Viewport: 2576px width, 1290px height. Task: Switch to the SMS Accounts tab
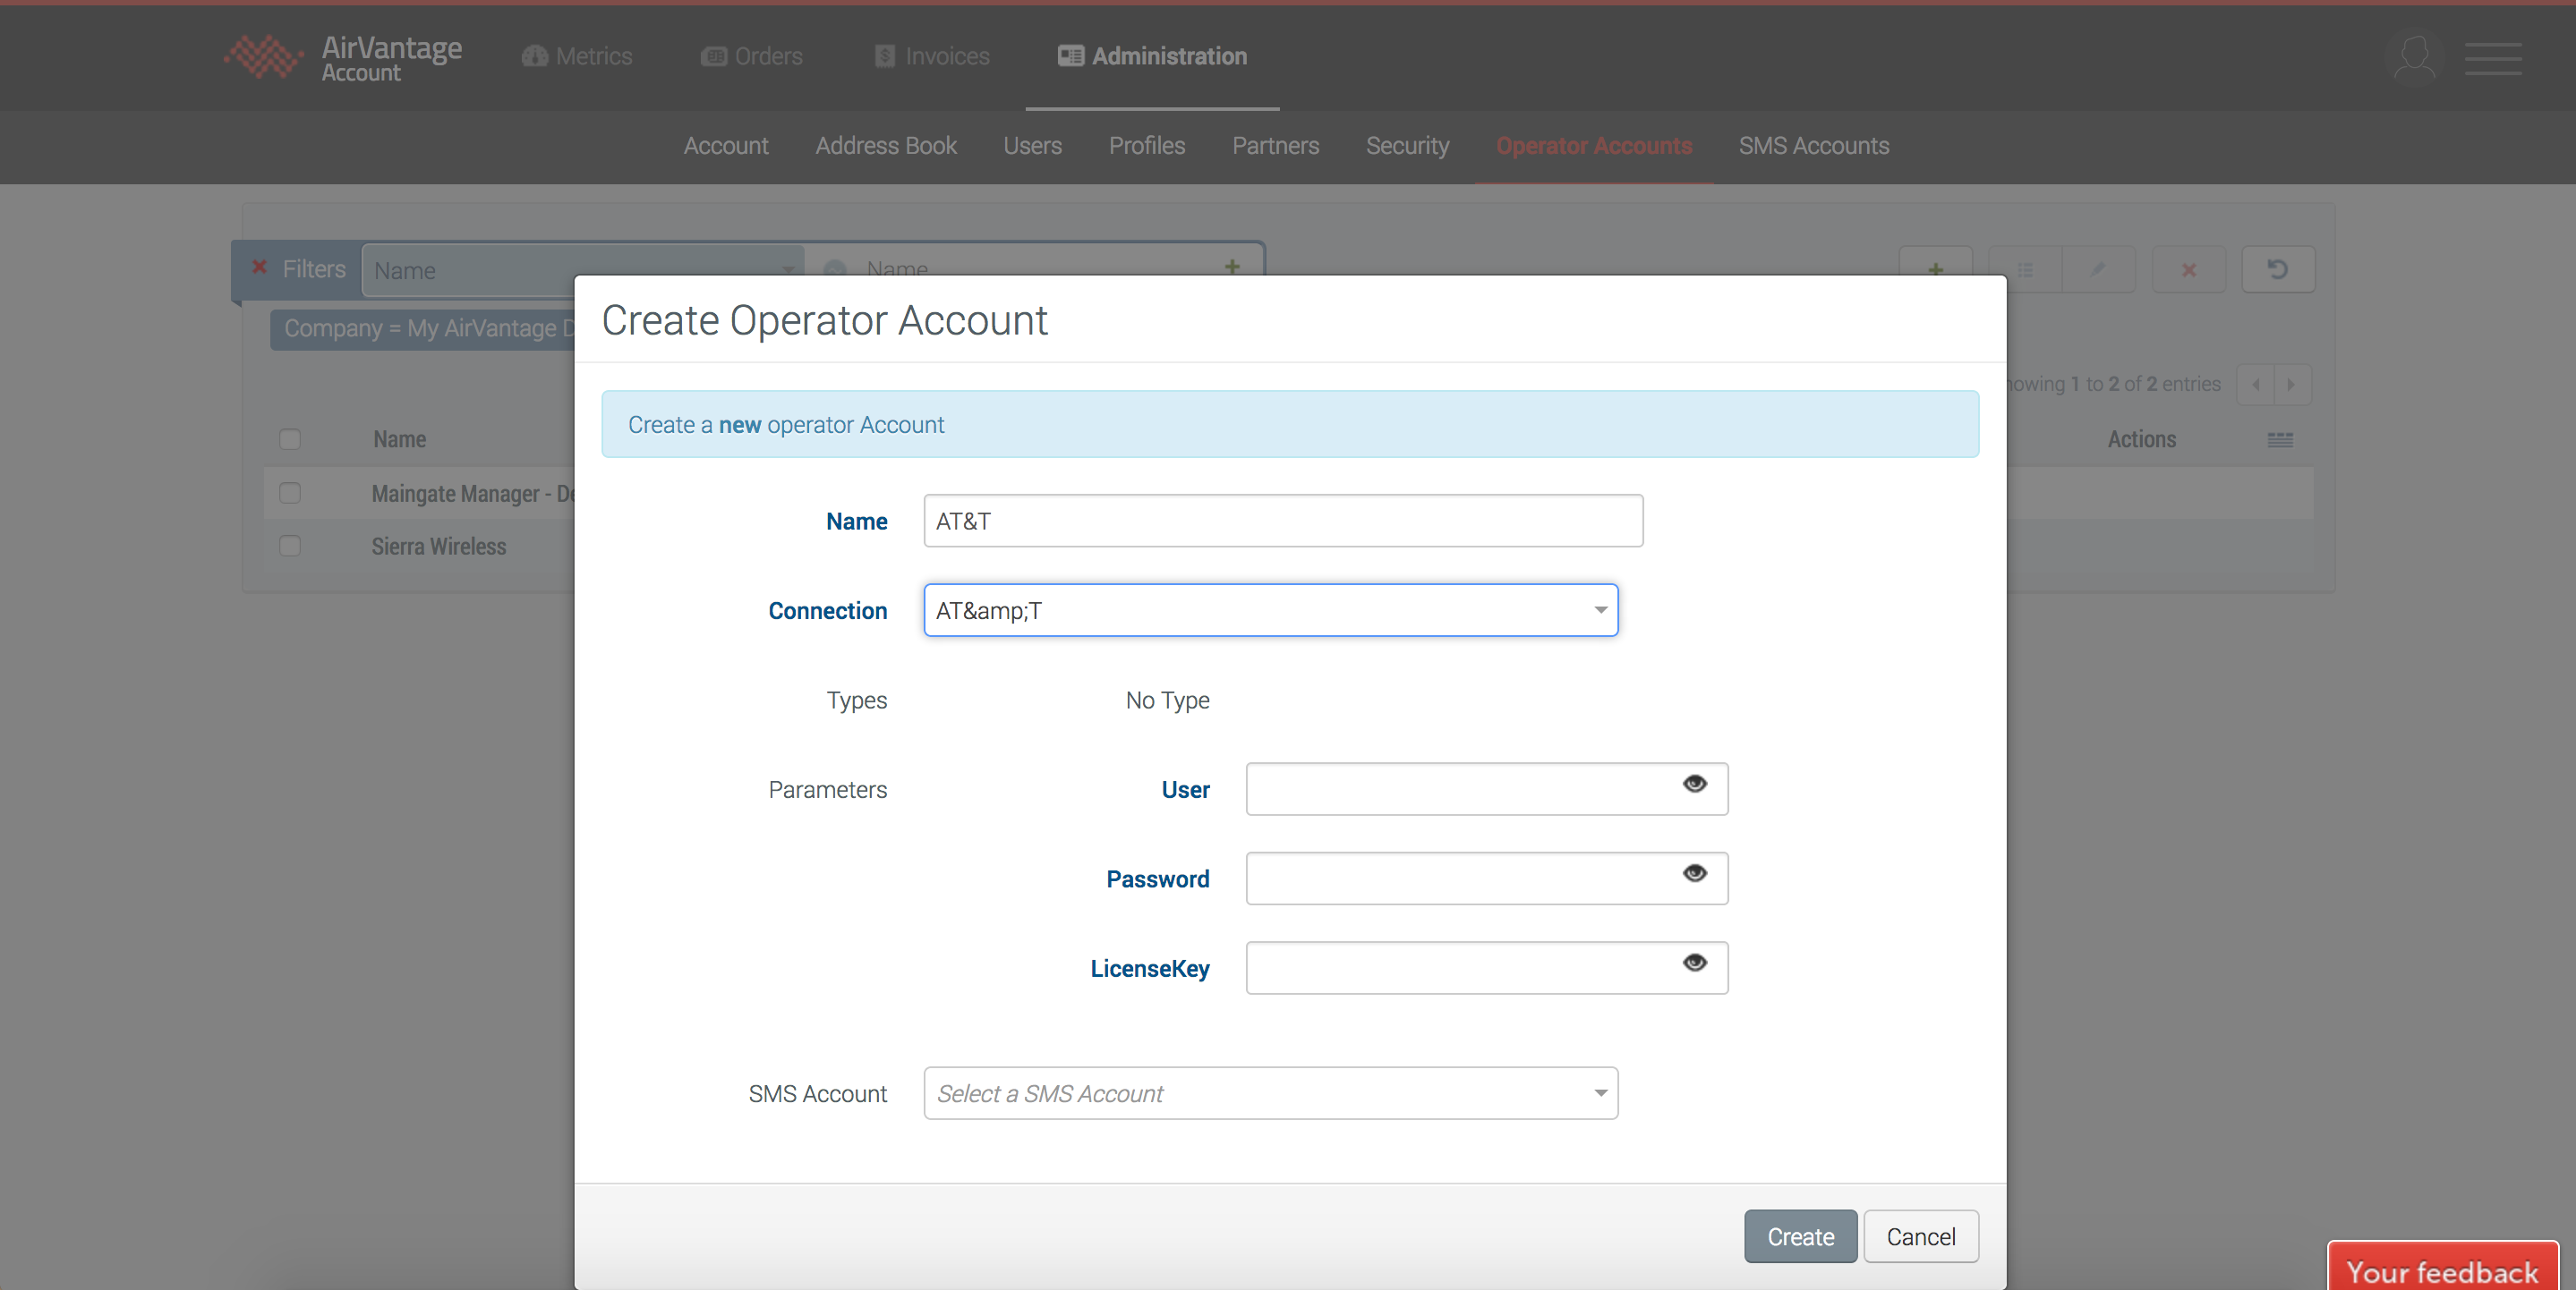pos(1813,146)
